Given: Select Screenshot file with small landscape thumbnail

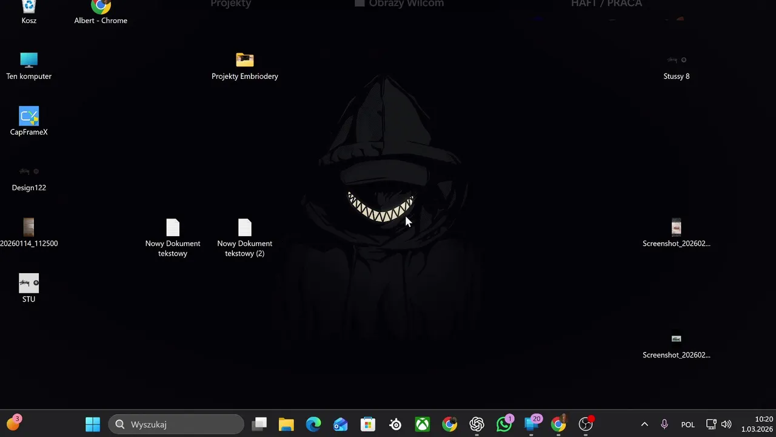Looking at the screenshot, I should (x=677, y=345).
